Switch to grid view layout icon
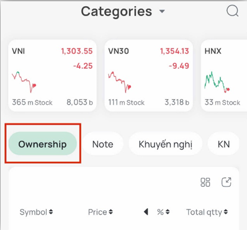Screen dimensions: 247x230 (x=205, y=182)
